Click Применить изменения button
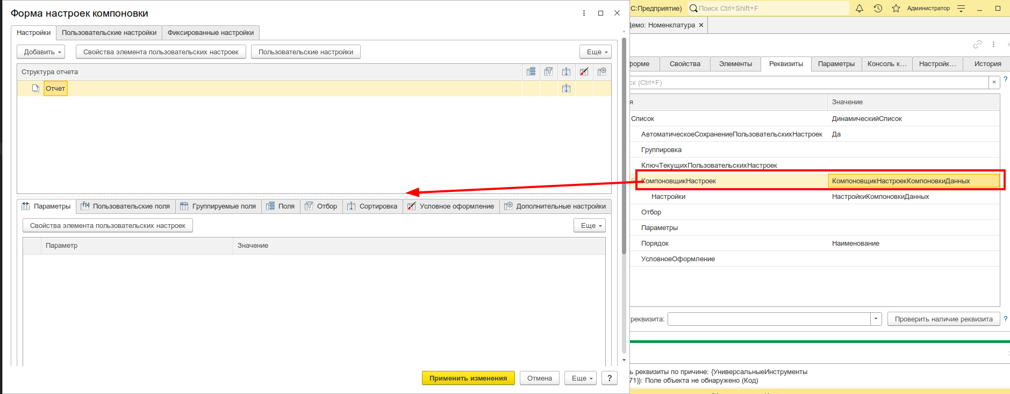 (468, 378)
